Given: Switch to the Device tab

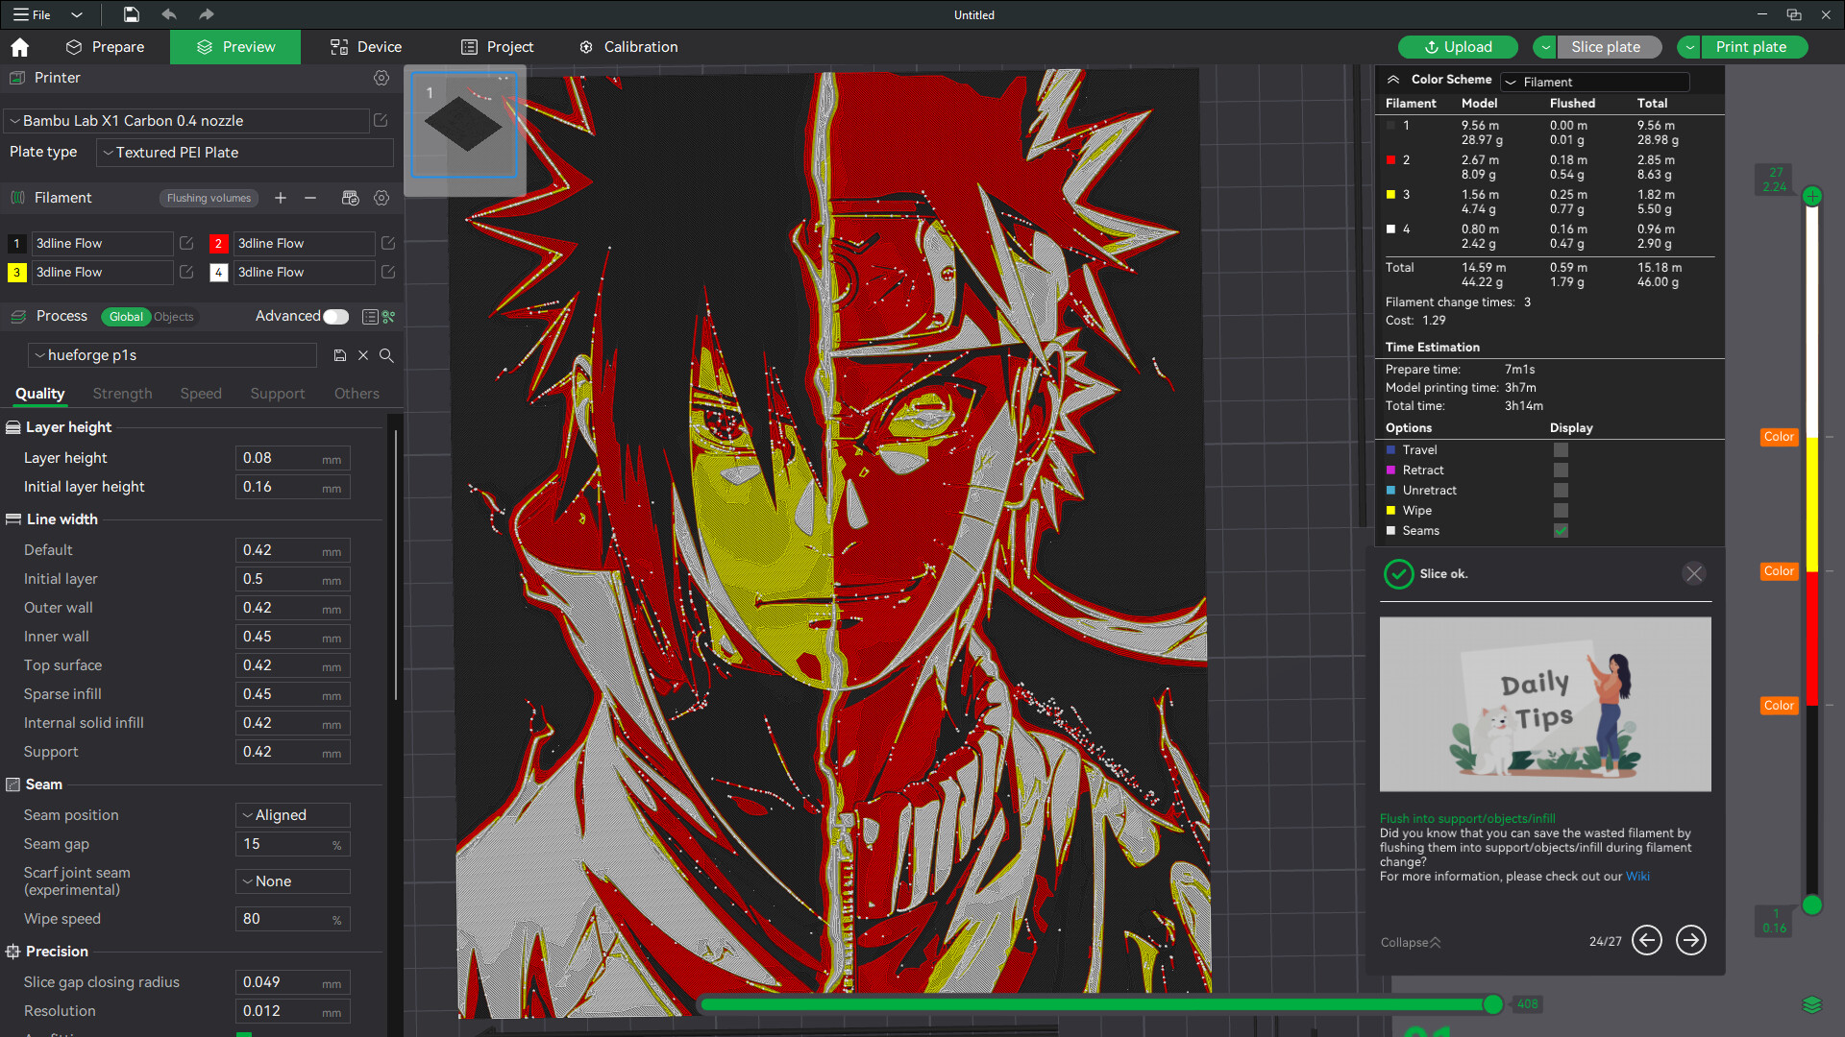Looking at the screenshot, I should [x=365, y=47].
